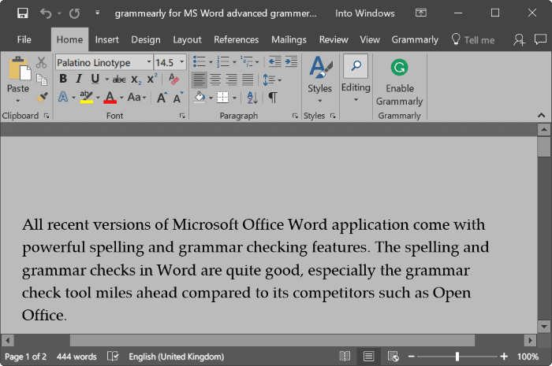Align text right
Image resolution: width=552 pixels, height=366 pixels.
coord(232,79)
